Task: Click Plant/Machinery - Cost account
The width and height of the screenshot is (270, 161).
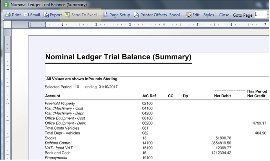Action: pyautogui.click(x=64, y=108)
